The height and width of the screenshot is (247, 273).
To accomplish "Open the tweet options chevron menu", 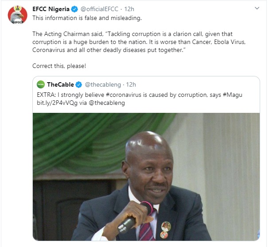I will tap(257, 9).
